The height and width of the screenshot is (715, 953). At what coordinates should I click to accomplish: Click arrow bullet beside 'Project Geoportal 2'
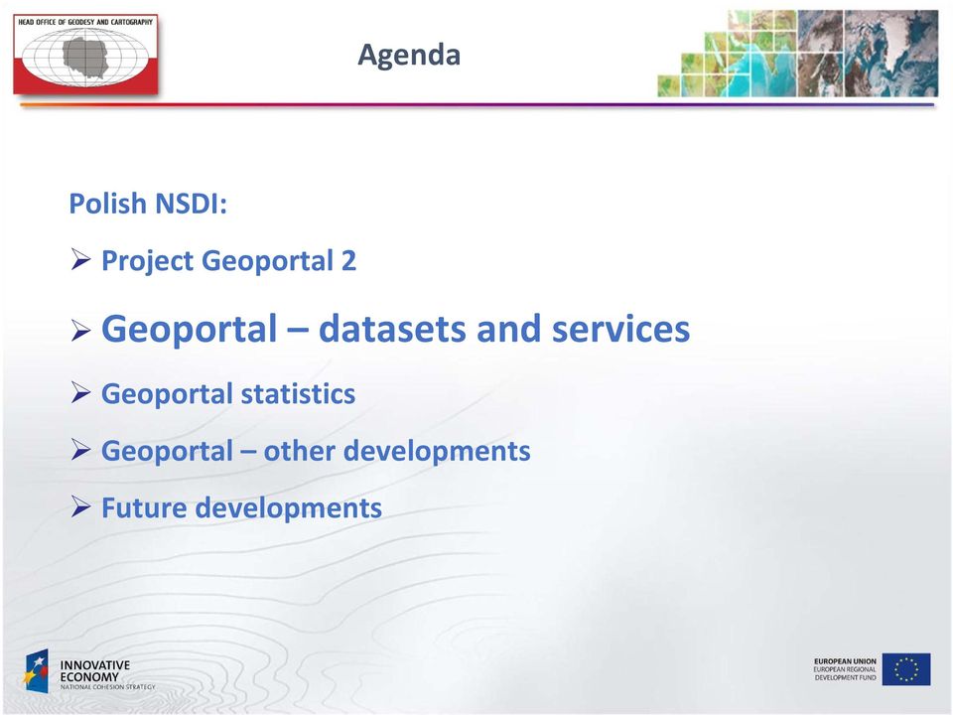tap(80, 259)
